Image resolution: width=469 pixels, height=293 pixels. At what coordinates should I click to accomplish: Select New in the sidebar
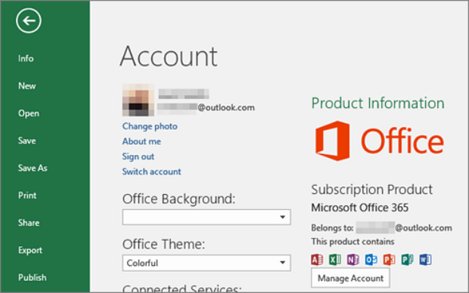(x=27, y=86)
